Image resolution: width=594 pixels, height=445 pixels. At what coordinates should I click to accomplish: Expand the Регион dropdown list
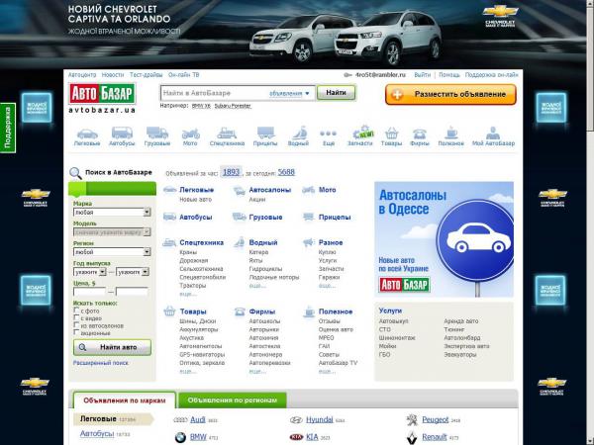pos(111,252)
